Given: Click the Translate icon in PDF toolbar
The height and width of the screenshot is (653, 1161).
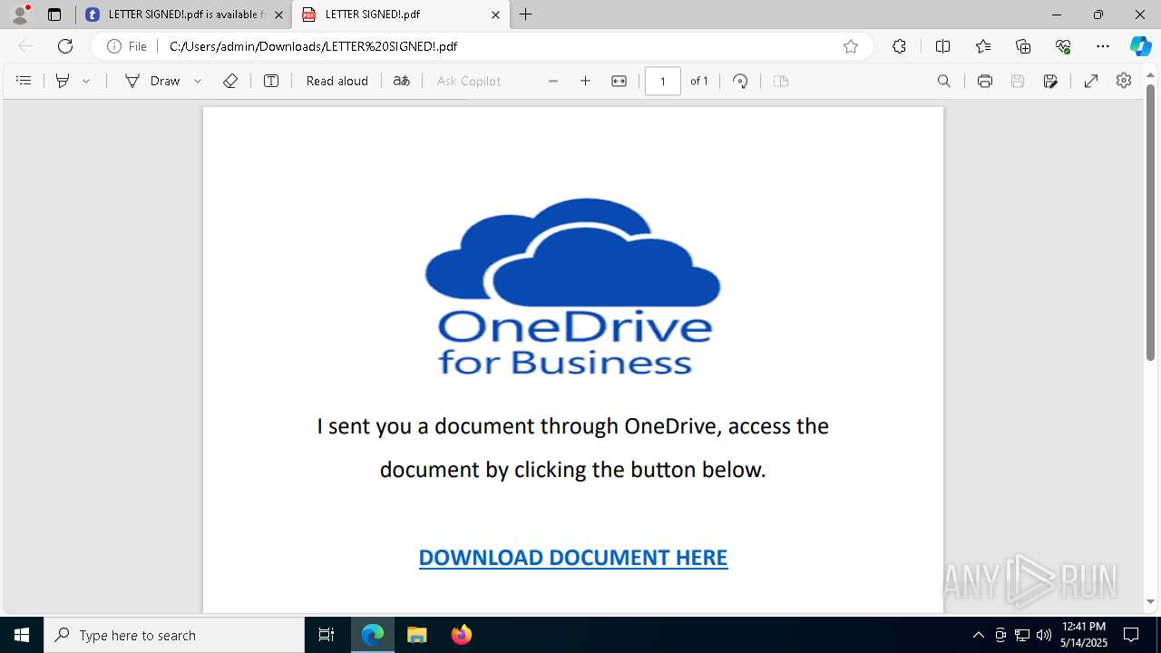Looking at the screenshot, I should coord(402,81).
